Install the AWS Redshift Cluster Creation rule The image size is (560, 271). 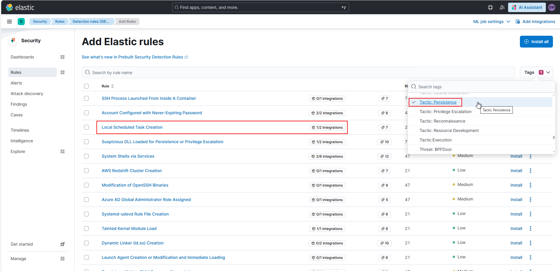[x=516, y=171]
